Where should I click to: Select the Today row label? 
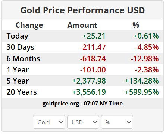pos(18,36)
